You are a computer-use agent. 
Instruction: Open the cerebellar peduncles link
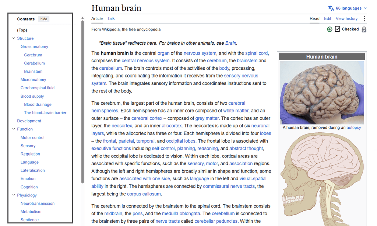[216, 221]
